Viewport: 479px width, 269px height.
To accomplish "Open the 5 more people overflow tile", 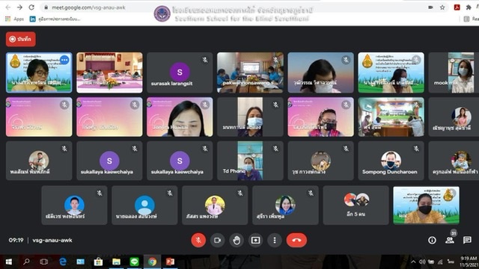I will 356,205.
